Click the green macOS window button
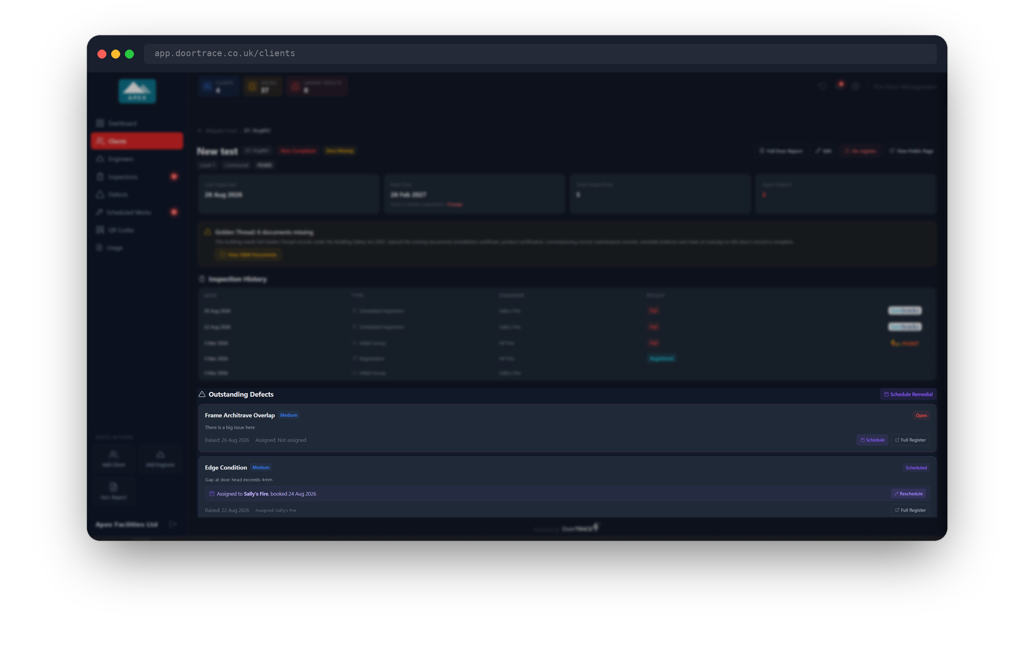The height and width of the screenshot is (665, 1034). pyautogui.click(x=130, y=54)
